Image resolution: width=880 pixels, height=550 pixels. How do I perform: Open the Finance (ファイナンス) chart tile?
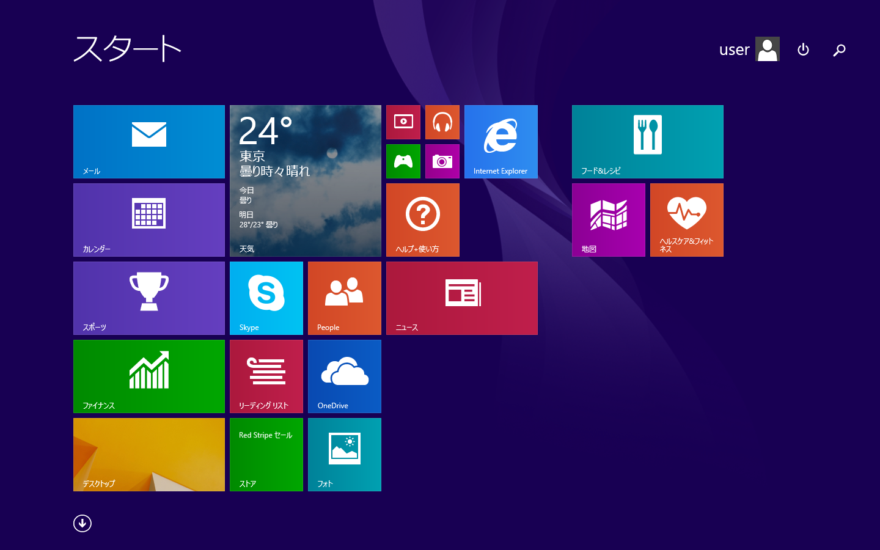coord(149,376)
